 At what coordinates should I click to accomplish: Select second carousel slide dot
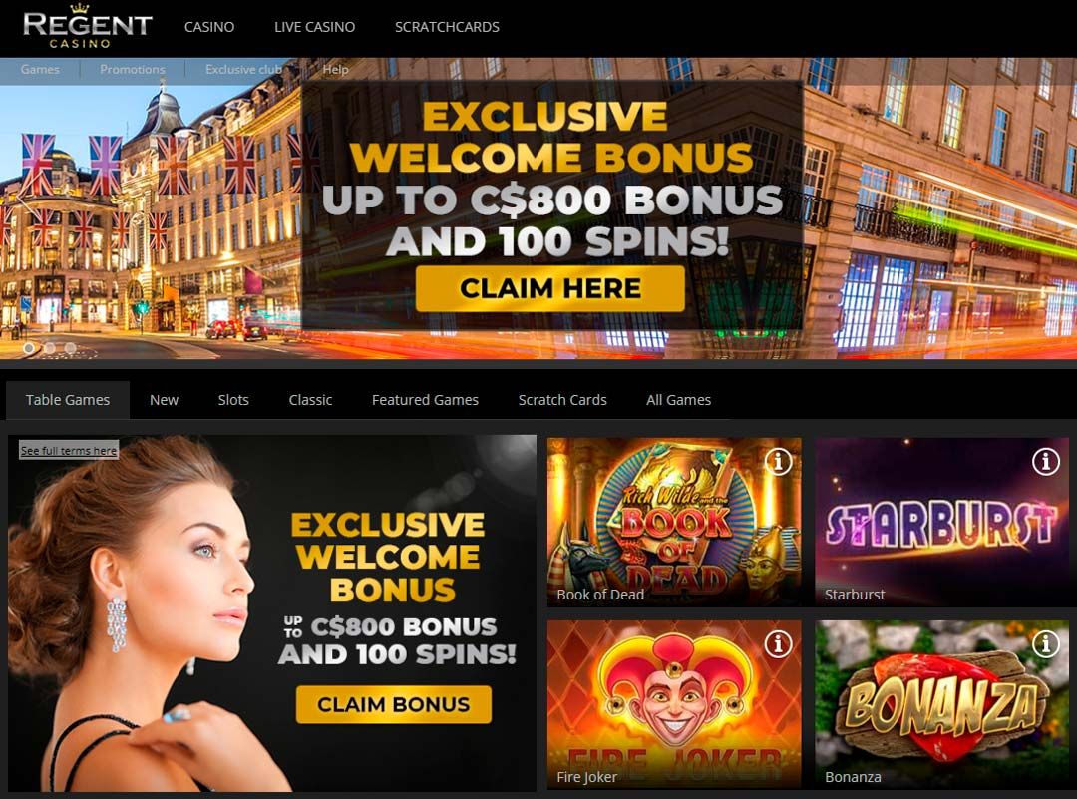point(50,348)
